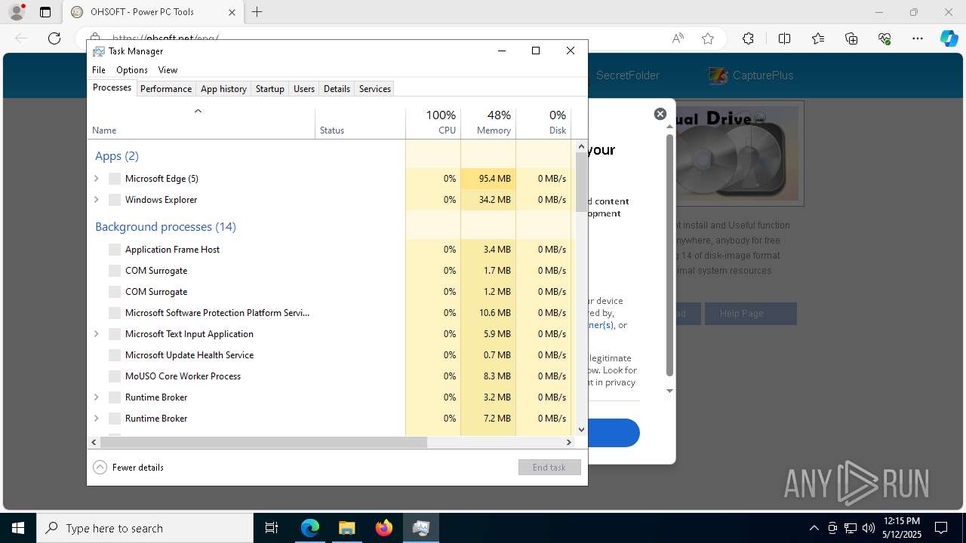Sort by Disk column header

click(543, 124)
